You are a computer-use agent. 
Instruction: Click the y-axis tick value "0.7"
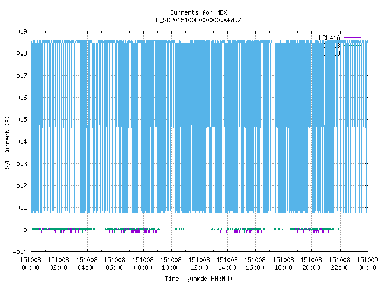(21, 76)
